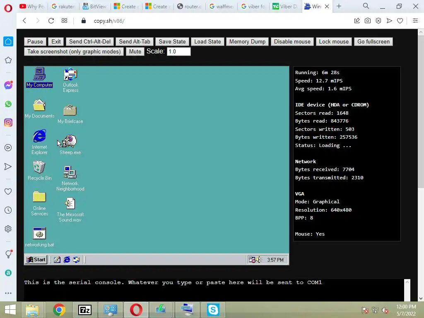Image resolution: width=424 pixels, height=318 pixels.
Task: Click the 3:57 PM clock in the emulator tray
Action: [275, 260]
